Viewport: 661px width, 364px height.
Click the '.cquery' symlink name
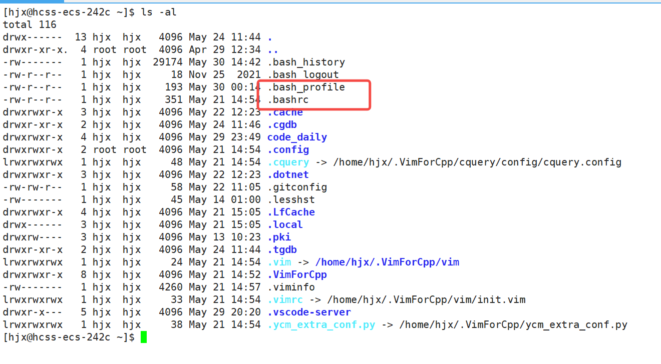pyautogui.click(x=288, y=162)
